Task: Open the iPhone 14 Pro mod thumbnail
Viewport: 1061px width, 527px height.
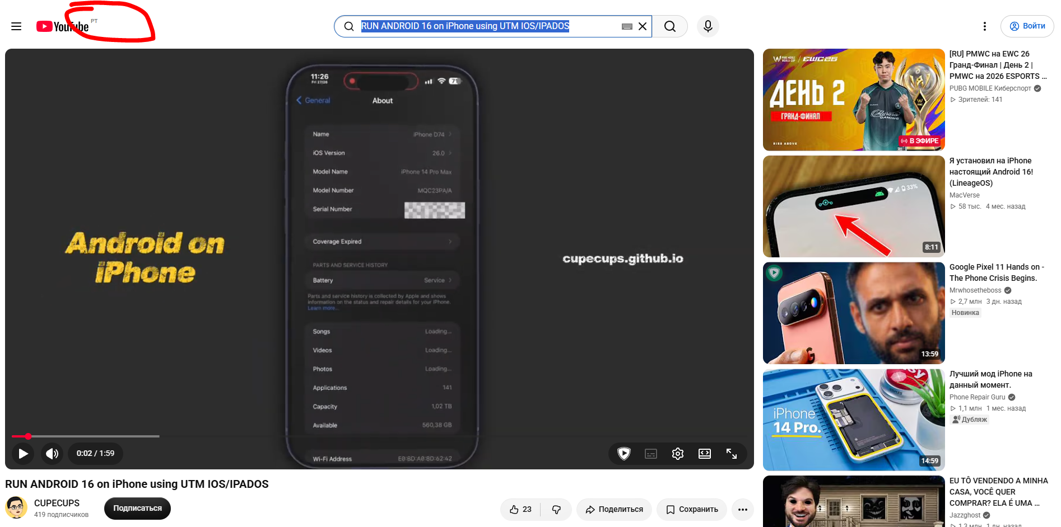Action: click(x=854, y=420)
